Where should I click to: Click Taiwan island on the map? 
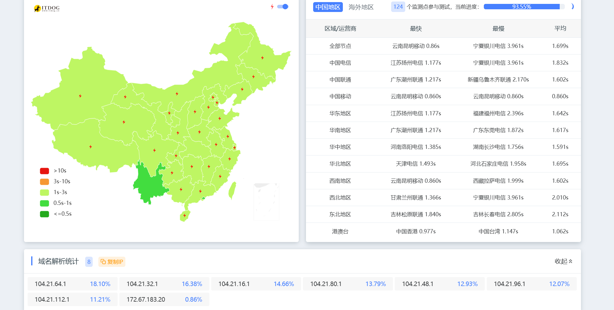pos(232,190)
